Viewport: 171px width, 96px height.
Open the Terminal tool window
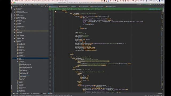(x=44, y=94)
